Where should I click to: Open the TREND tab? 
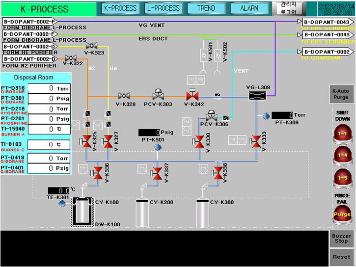[206, 8]
